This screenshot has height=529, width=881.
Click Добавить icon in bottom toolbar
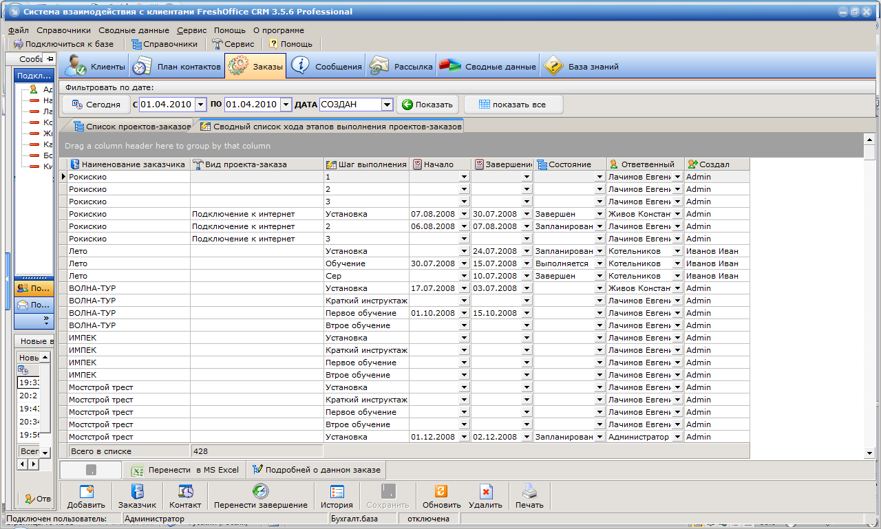86,491
